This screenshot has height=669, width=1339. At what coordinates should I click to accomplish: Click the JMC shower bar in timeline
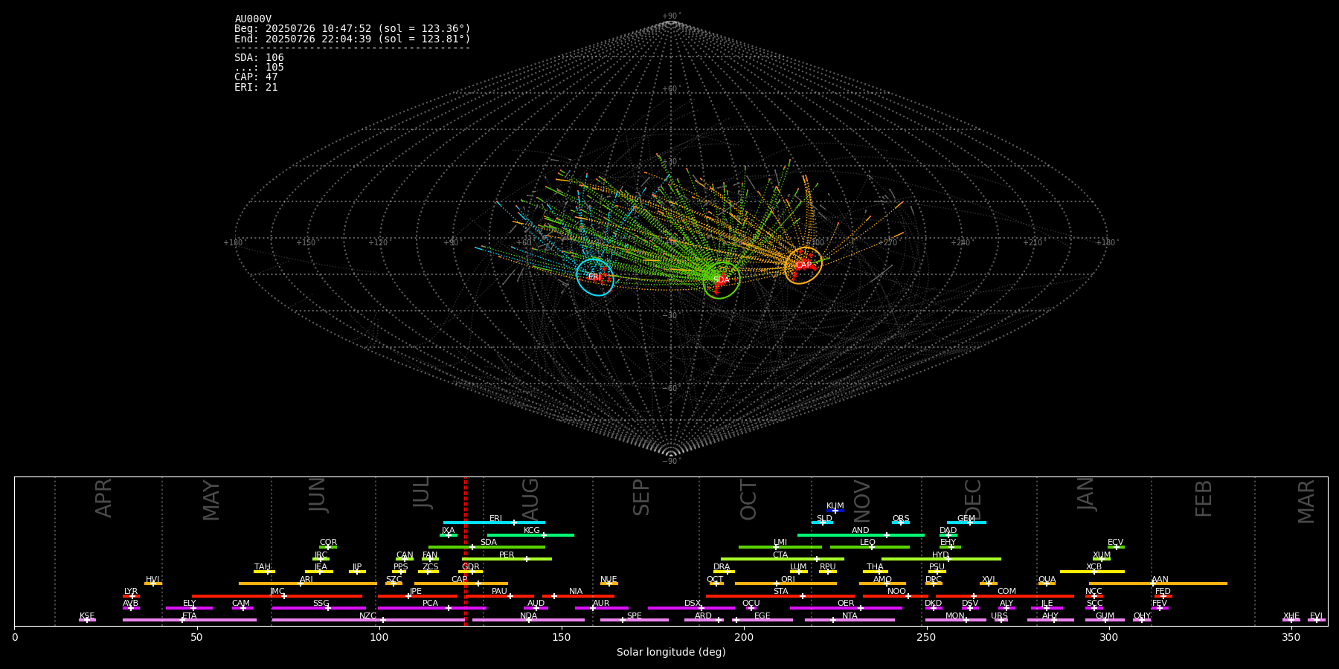click(x=277, y=596)
